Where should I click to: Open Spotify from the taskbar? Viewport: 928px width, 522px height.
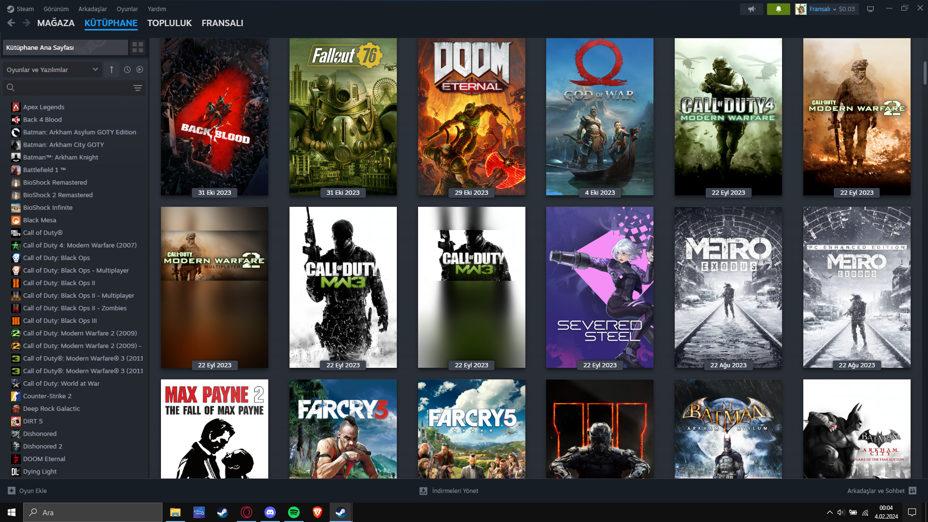(x=293, y=512)
